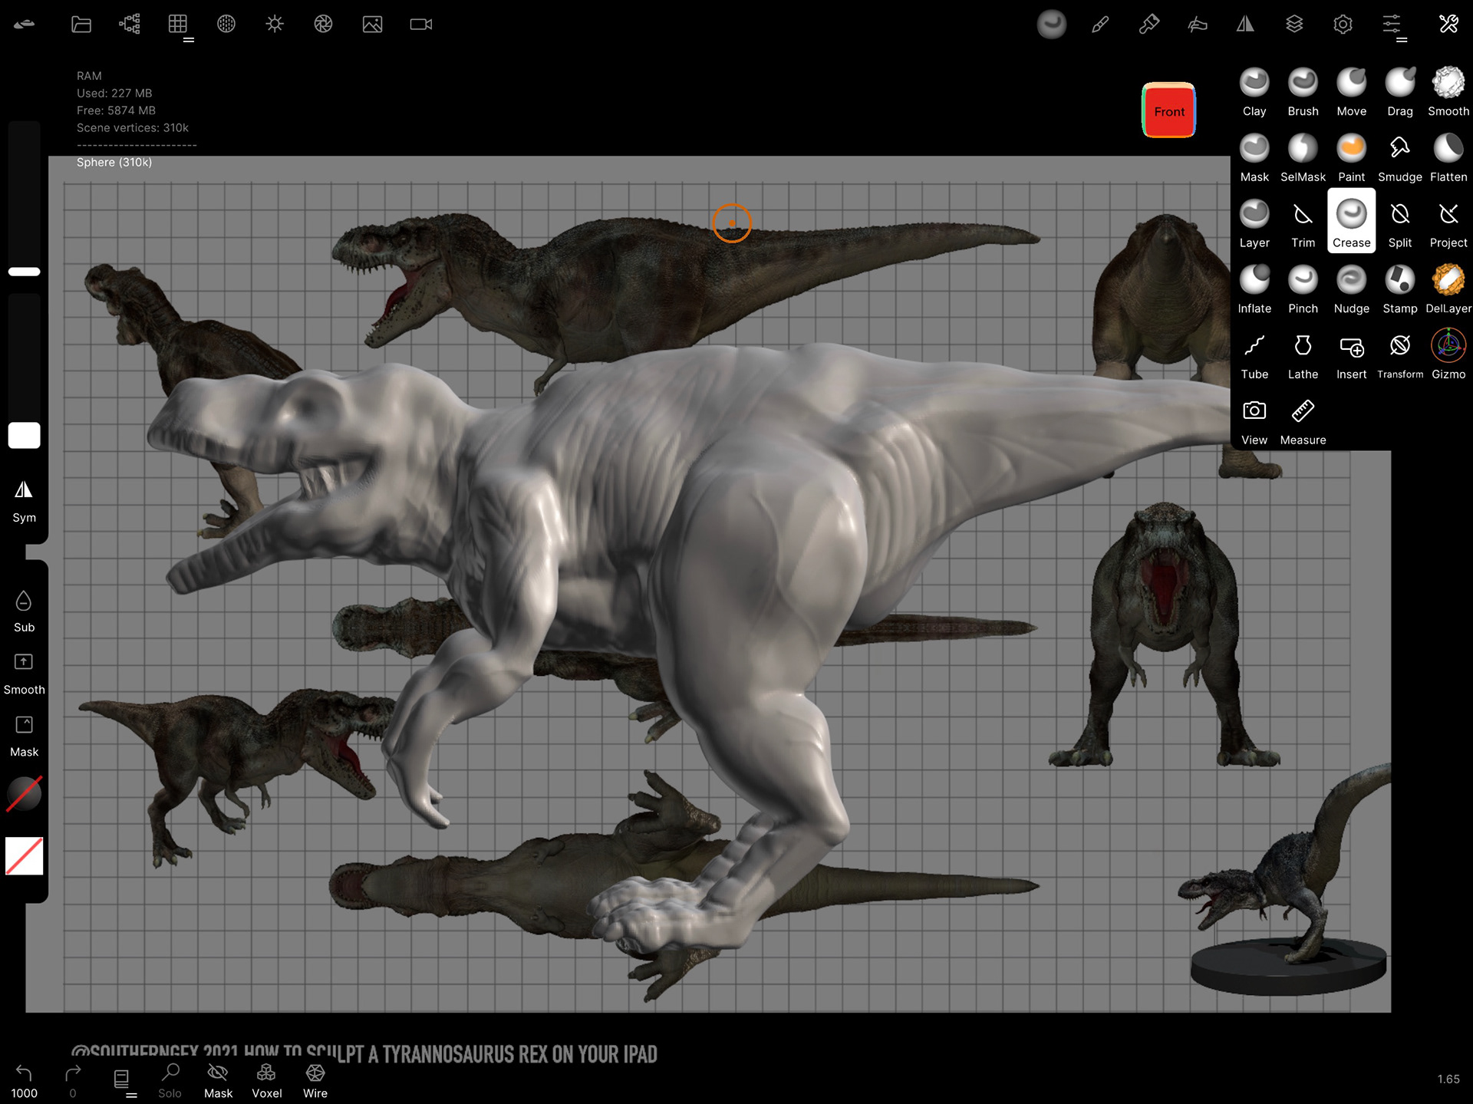Toggle Mask shortcut in left sidebar

tap(24, 737)
